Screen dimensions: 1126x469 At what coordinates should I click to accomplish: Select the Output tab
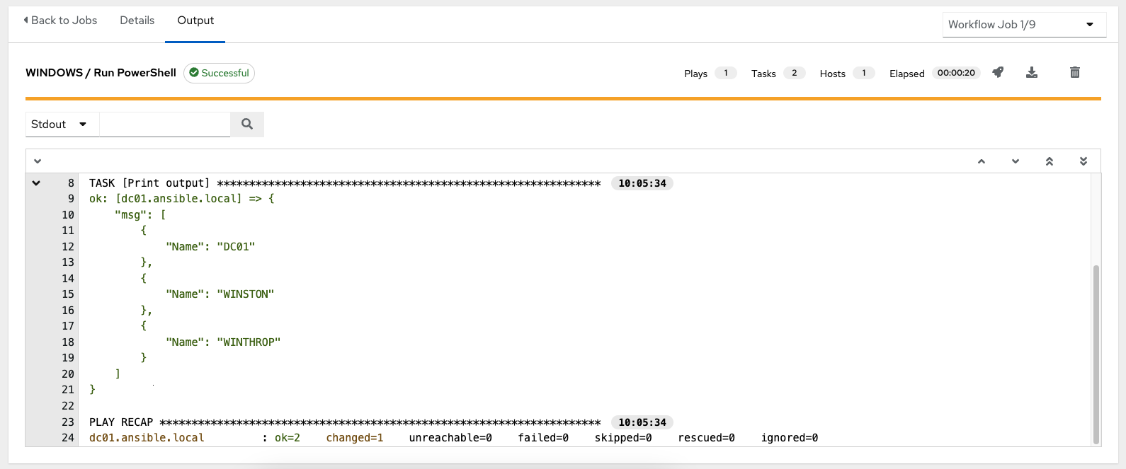[195, 21]
